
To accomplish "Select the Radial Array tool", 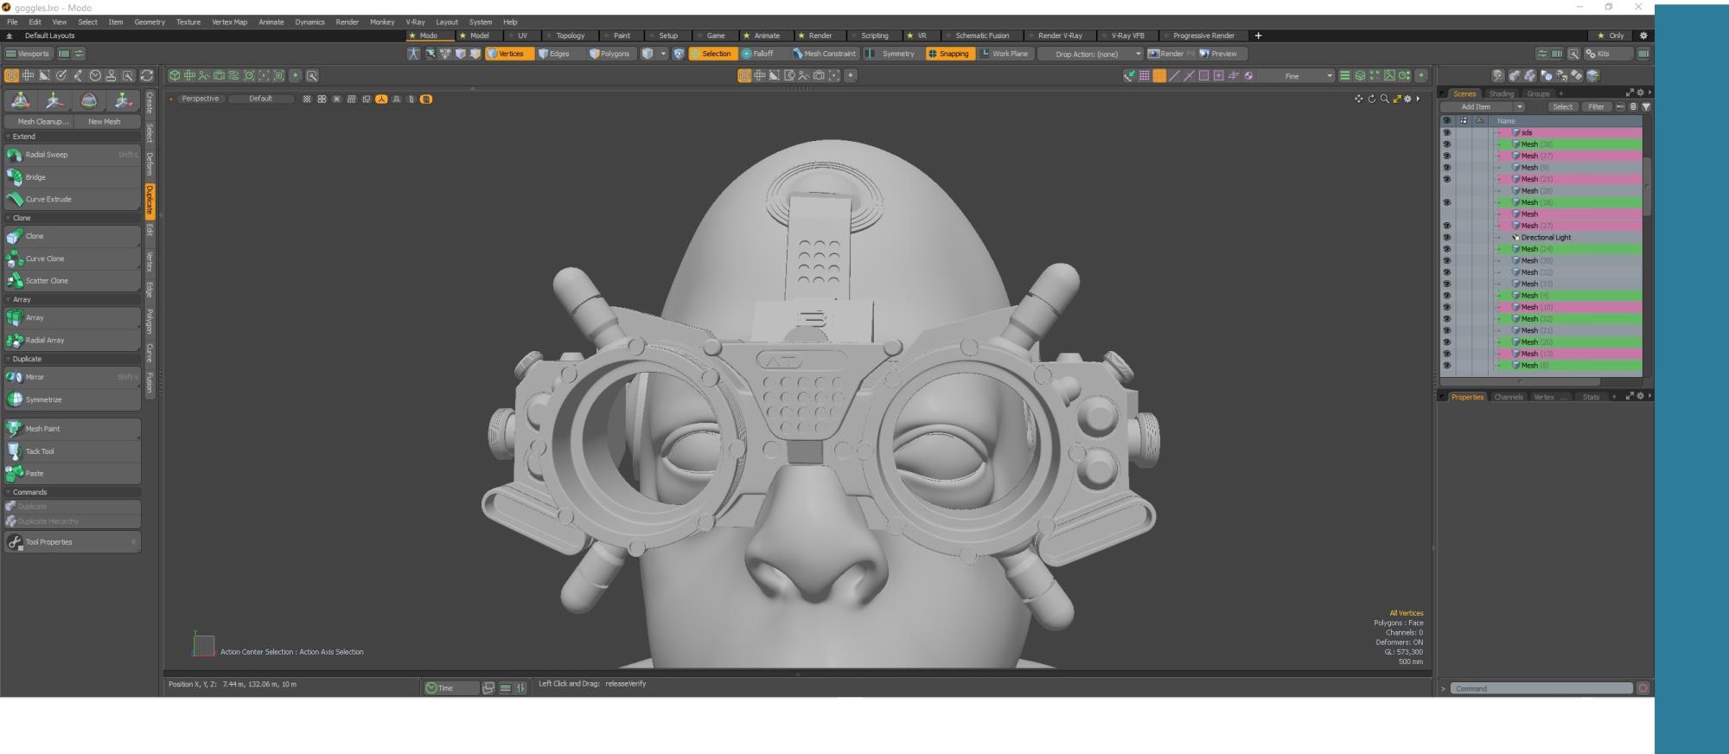I will pos(72,340).
